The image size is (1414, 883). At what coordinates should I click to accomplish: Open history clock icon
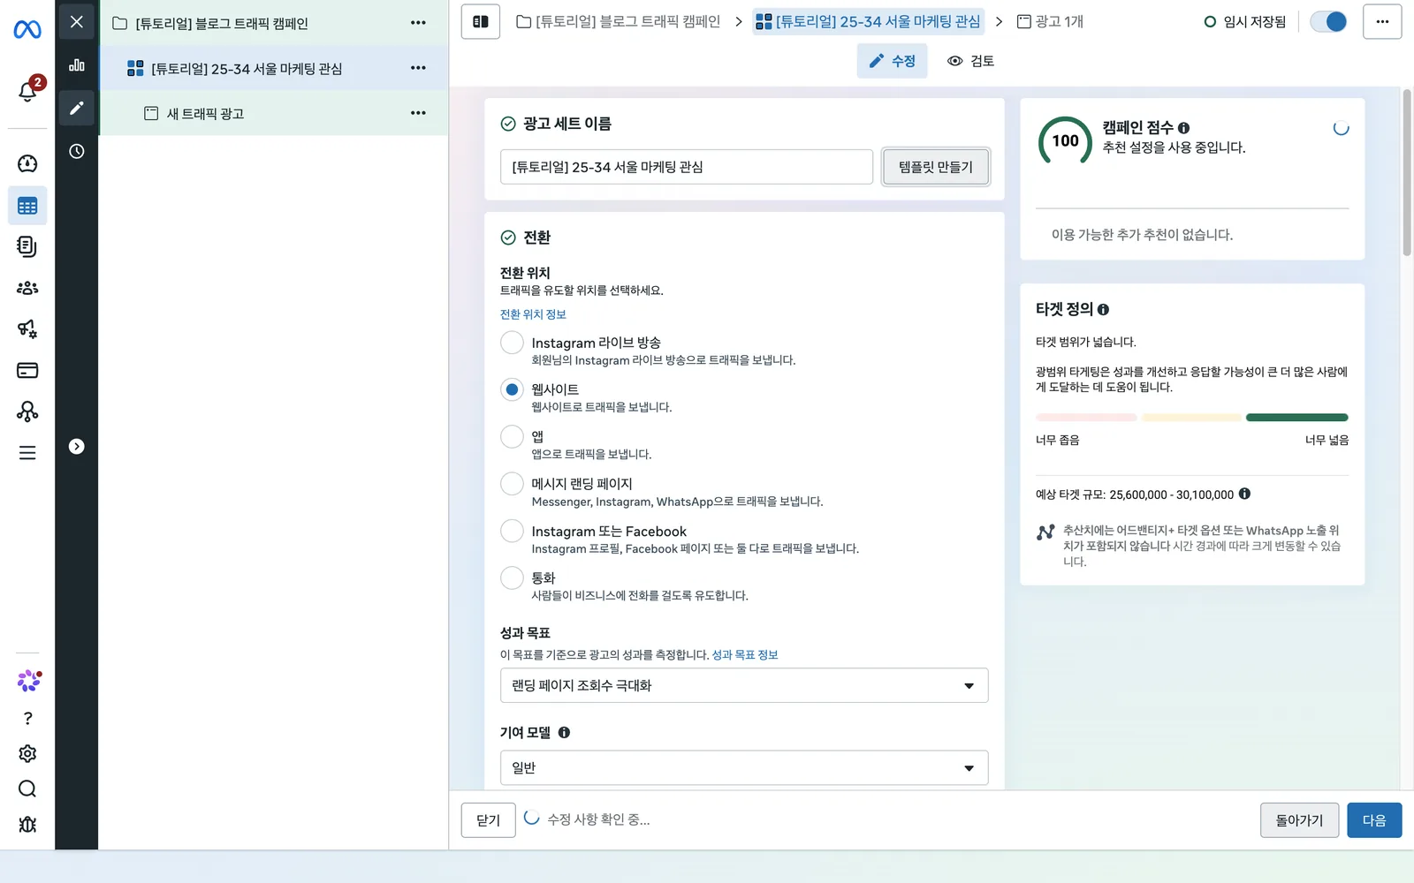tap(77, 151)
